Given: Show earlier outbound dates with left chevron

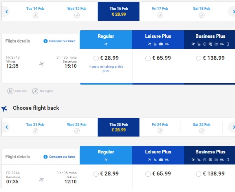Looking at the screenshot, I should pos(6,11).
